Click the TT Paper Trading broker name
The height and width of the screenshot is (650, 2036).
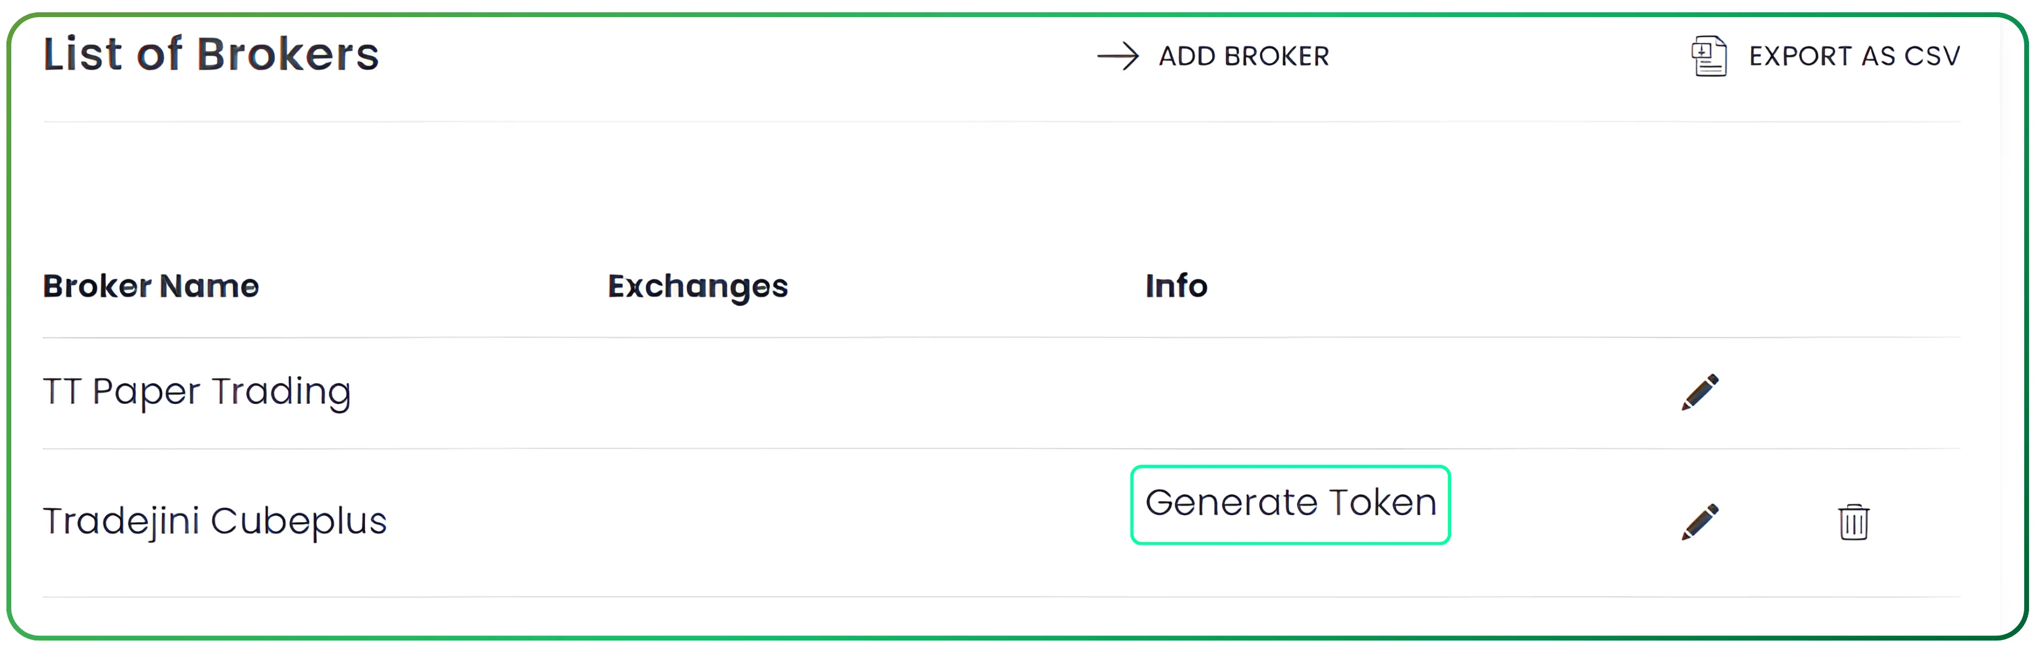click(x=197, y=391)
